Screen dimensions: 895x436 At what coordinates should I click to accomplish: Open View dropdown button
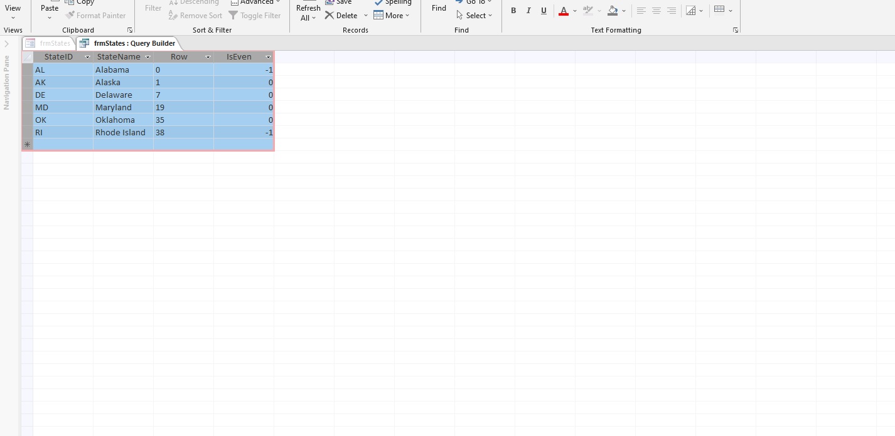click(13, 11)
